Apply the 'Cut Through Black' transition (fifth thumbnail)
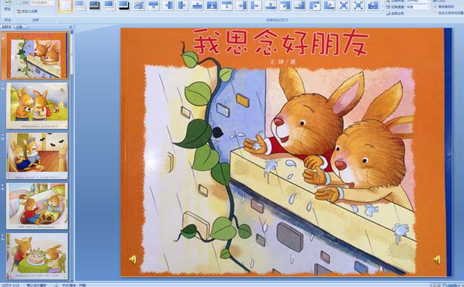This screenshot has width=464, height=287. pyautogui.click(x=124, y=5)
